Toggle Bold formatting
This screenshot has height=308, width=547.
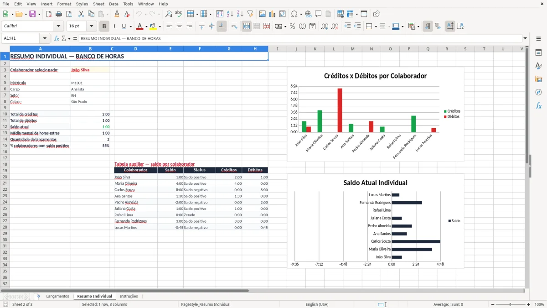tap(104, 26)
